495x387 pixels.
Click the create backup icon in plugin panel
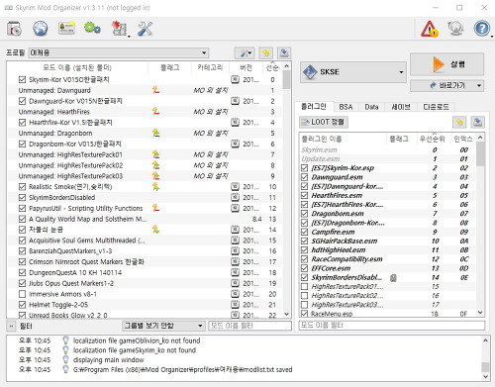tap(477, 122)
